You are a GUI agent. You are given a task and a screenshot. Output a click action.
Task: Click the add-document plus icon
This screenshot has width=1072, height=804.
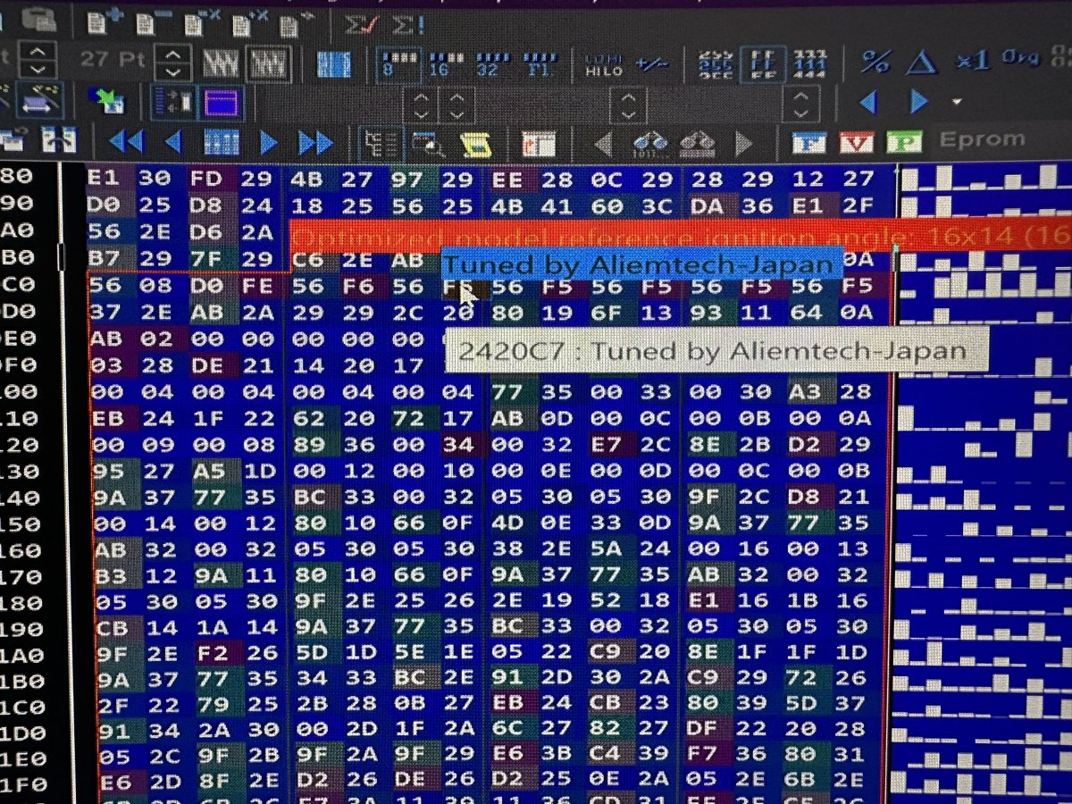tap(105, 21)
